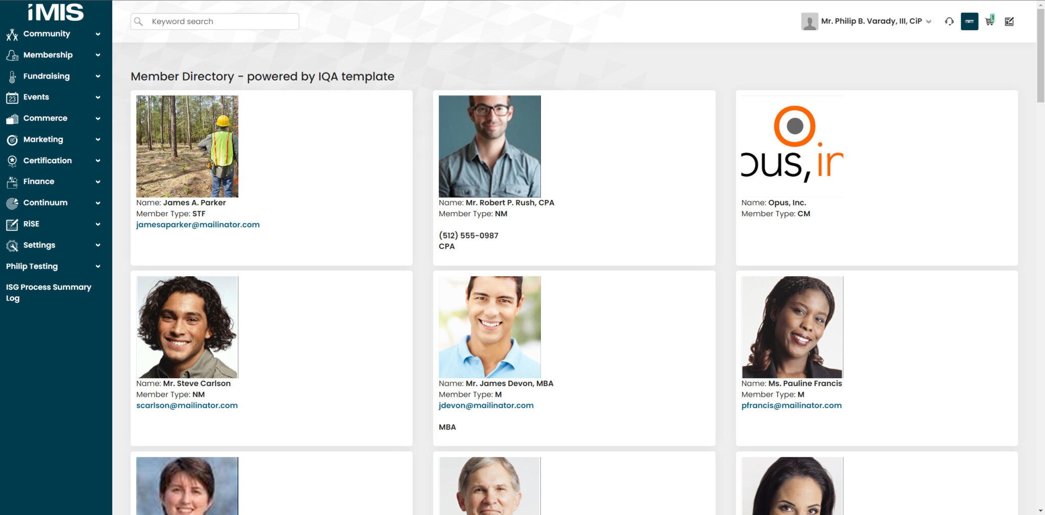Screen dimensions: 1045x515
Task: Expand the Membership menu chevron
Action: (97, 55)
